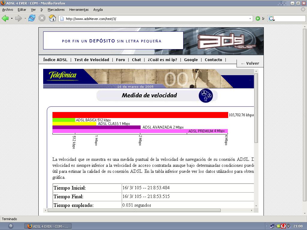307x230 pixels.
Task: Click the ¿Cuál es mi ip? link
Action: 162,60
